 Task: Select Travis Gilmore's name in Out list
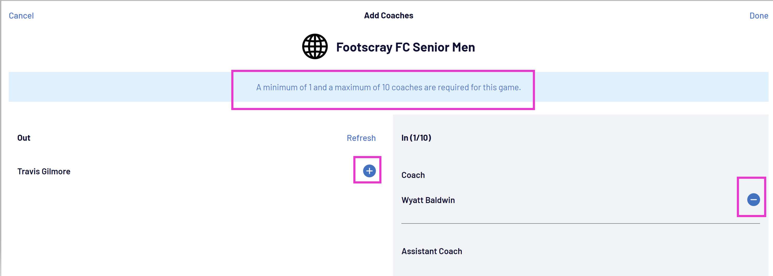pos(44,171)
